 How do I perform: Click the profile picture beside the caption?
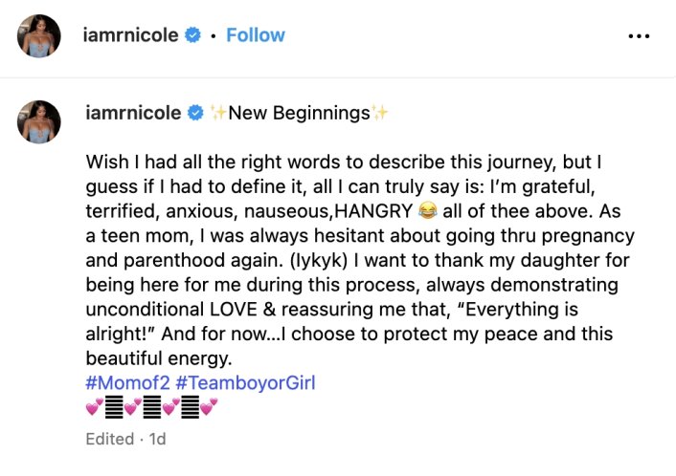pos(38,119)
